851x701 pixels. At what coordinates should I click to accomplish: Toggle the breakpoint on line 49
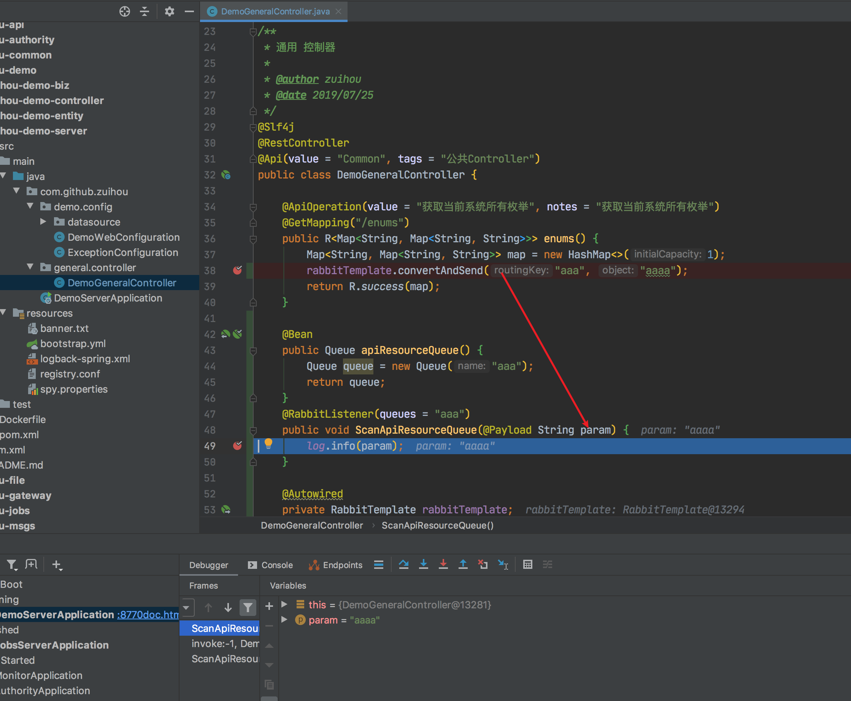point(237,446)
